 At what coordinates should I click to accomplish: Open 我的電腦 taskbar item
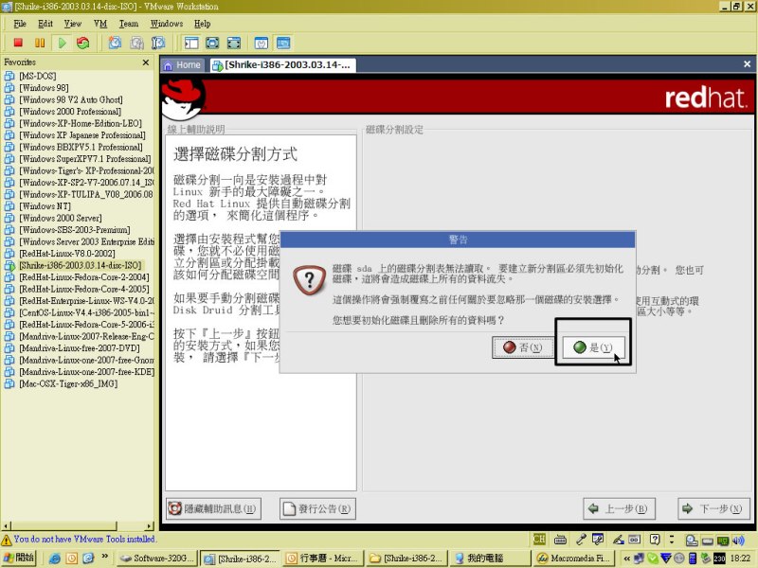tap(489, 558)
